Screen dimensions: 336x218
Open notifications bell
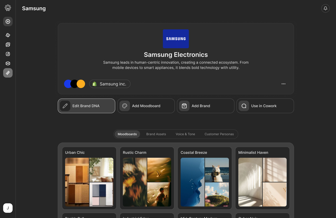tap(325, 8)
